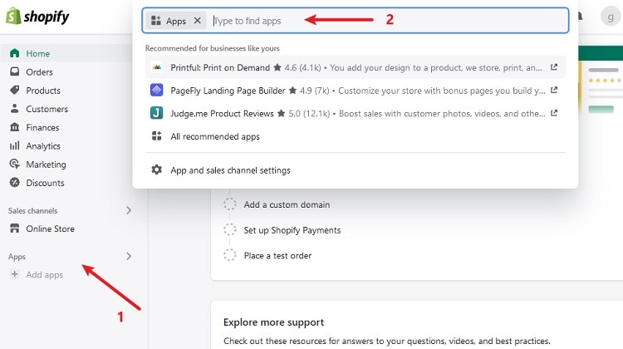Click the Finances bank icon
The width and height of the screenshot is (623, 349).
(x=15, y=127)
